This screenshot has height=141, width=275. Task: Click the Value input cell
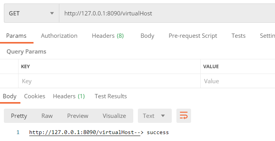pyautogui.click(x=238, y=81)
